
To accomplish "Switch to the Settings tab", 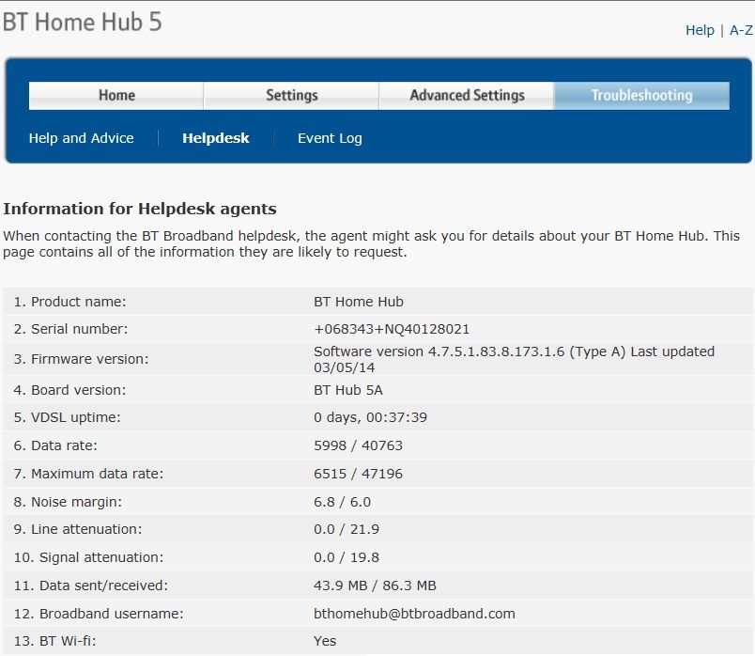I will 291,96.
